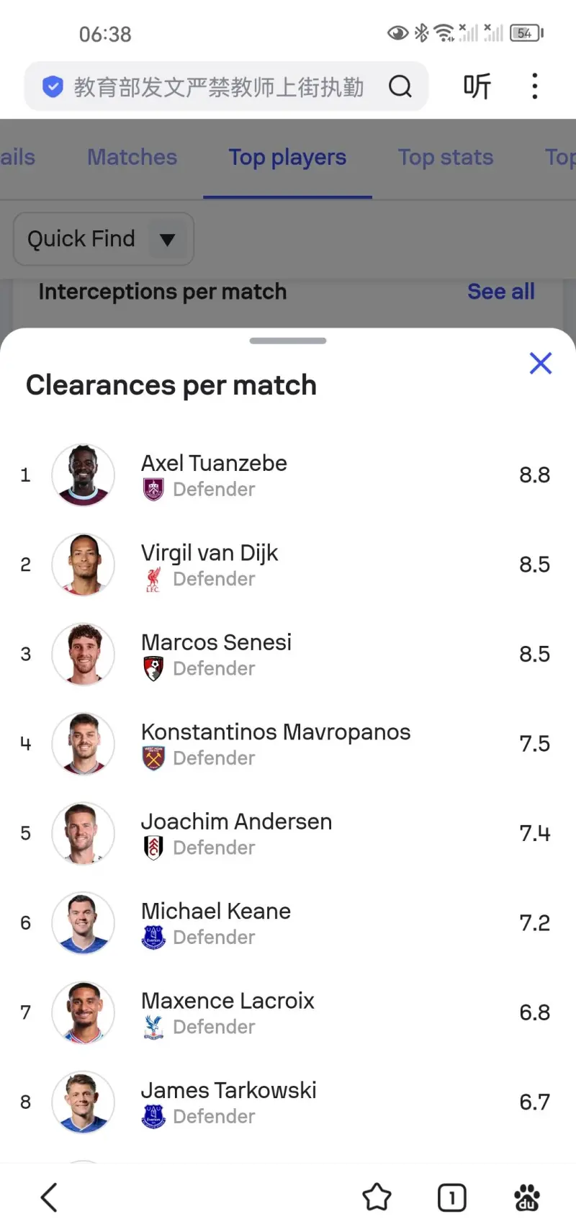
Task: Select the Top players tab
Action: [x=287, y=157]
